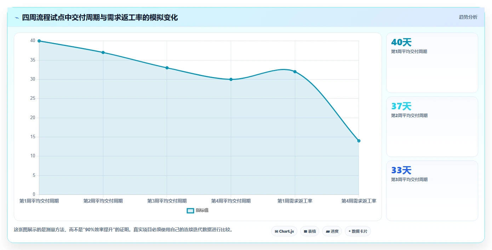The height and width of the screenshot is (250, 492).
Task: Click the x-axis label 第1周需求返工率
Action: pyautogui.click(x=295, y=201)
